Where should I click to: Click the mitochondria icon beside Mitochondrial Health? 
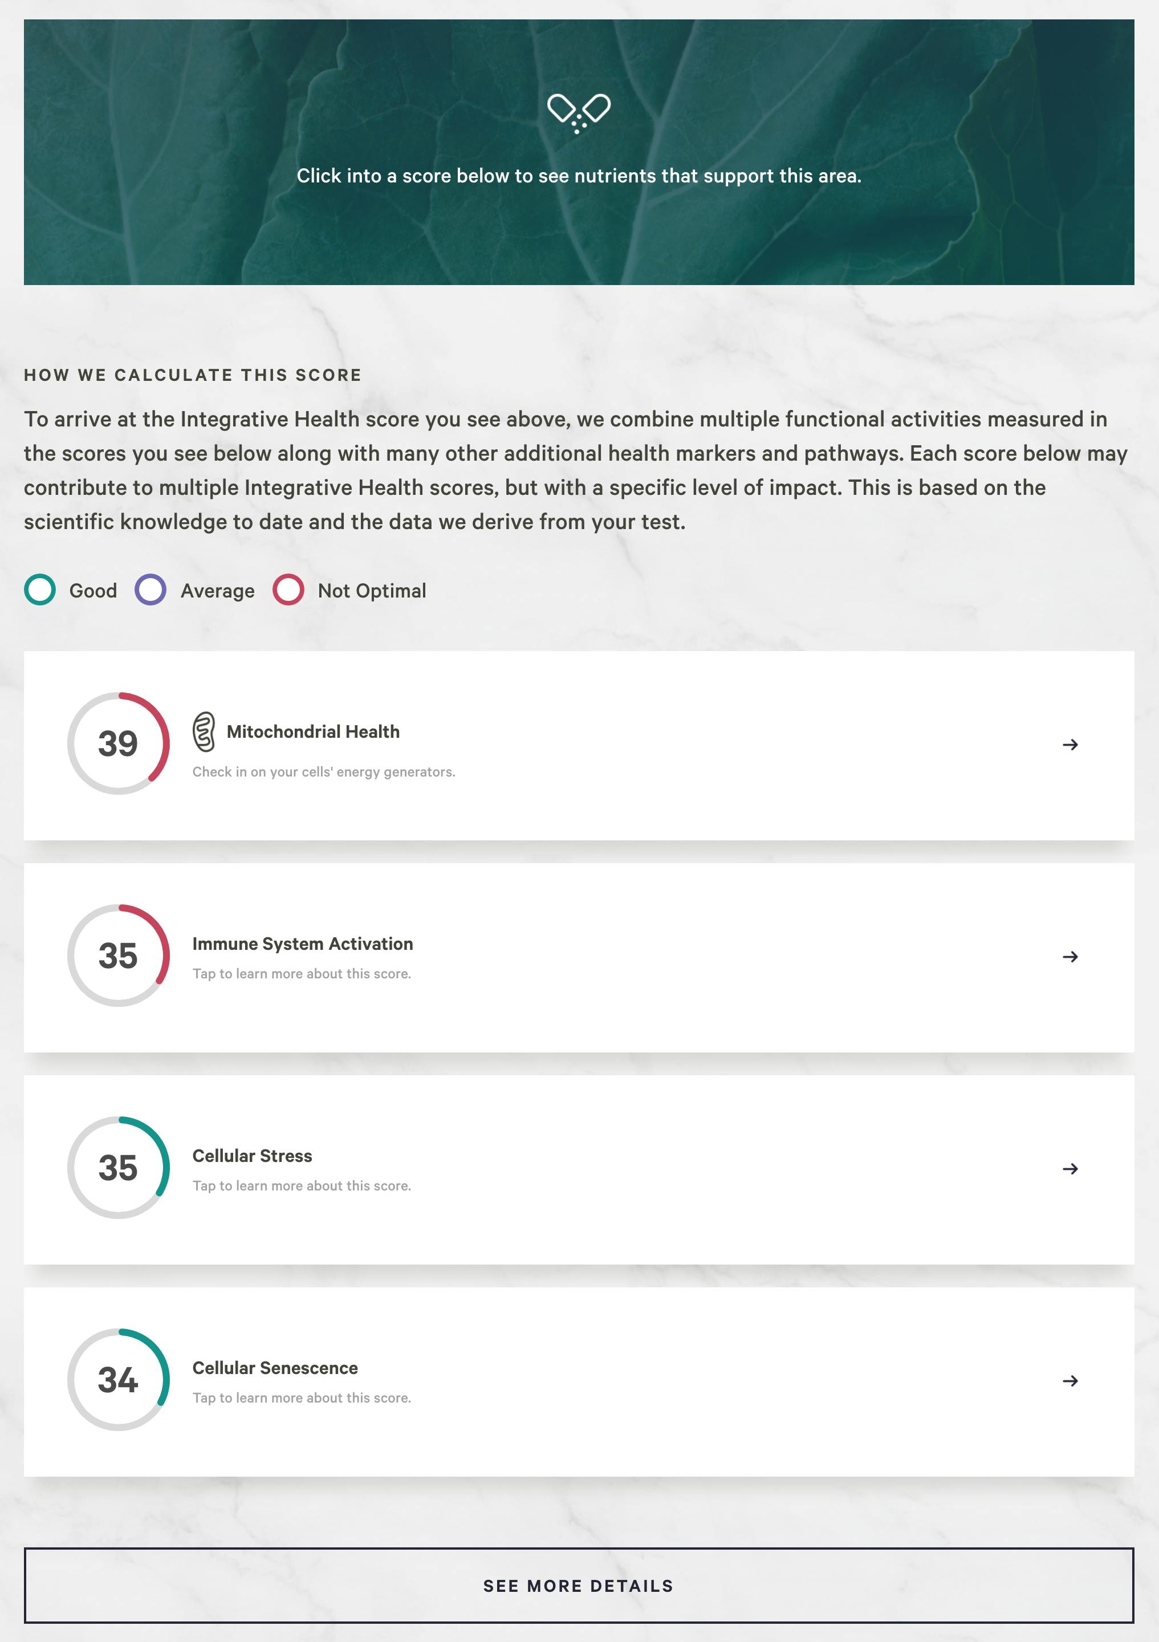[206, 732]
